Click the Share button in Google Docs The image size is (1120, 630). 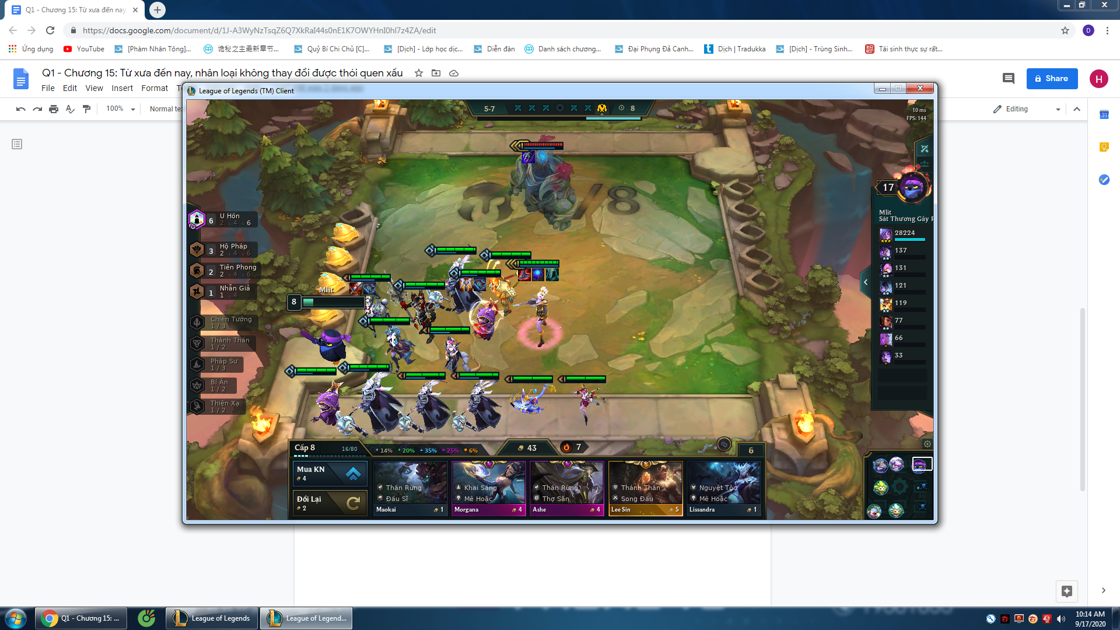click(1052, 78)
